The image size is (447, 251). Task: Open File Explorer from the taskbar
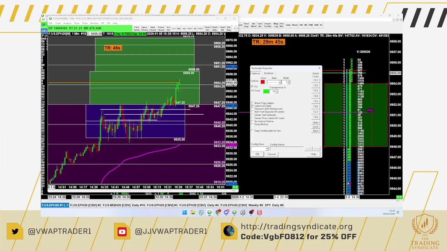click(193, 212)
